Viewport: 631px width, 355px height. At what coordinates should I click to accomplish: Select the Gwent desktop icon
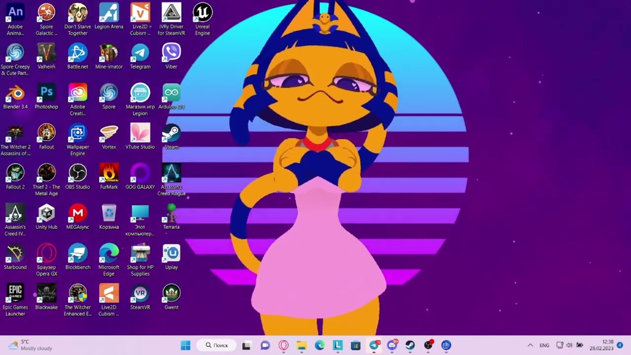(x=171, y=297)
